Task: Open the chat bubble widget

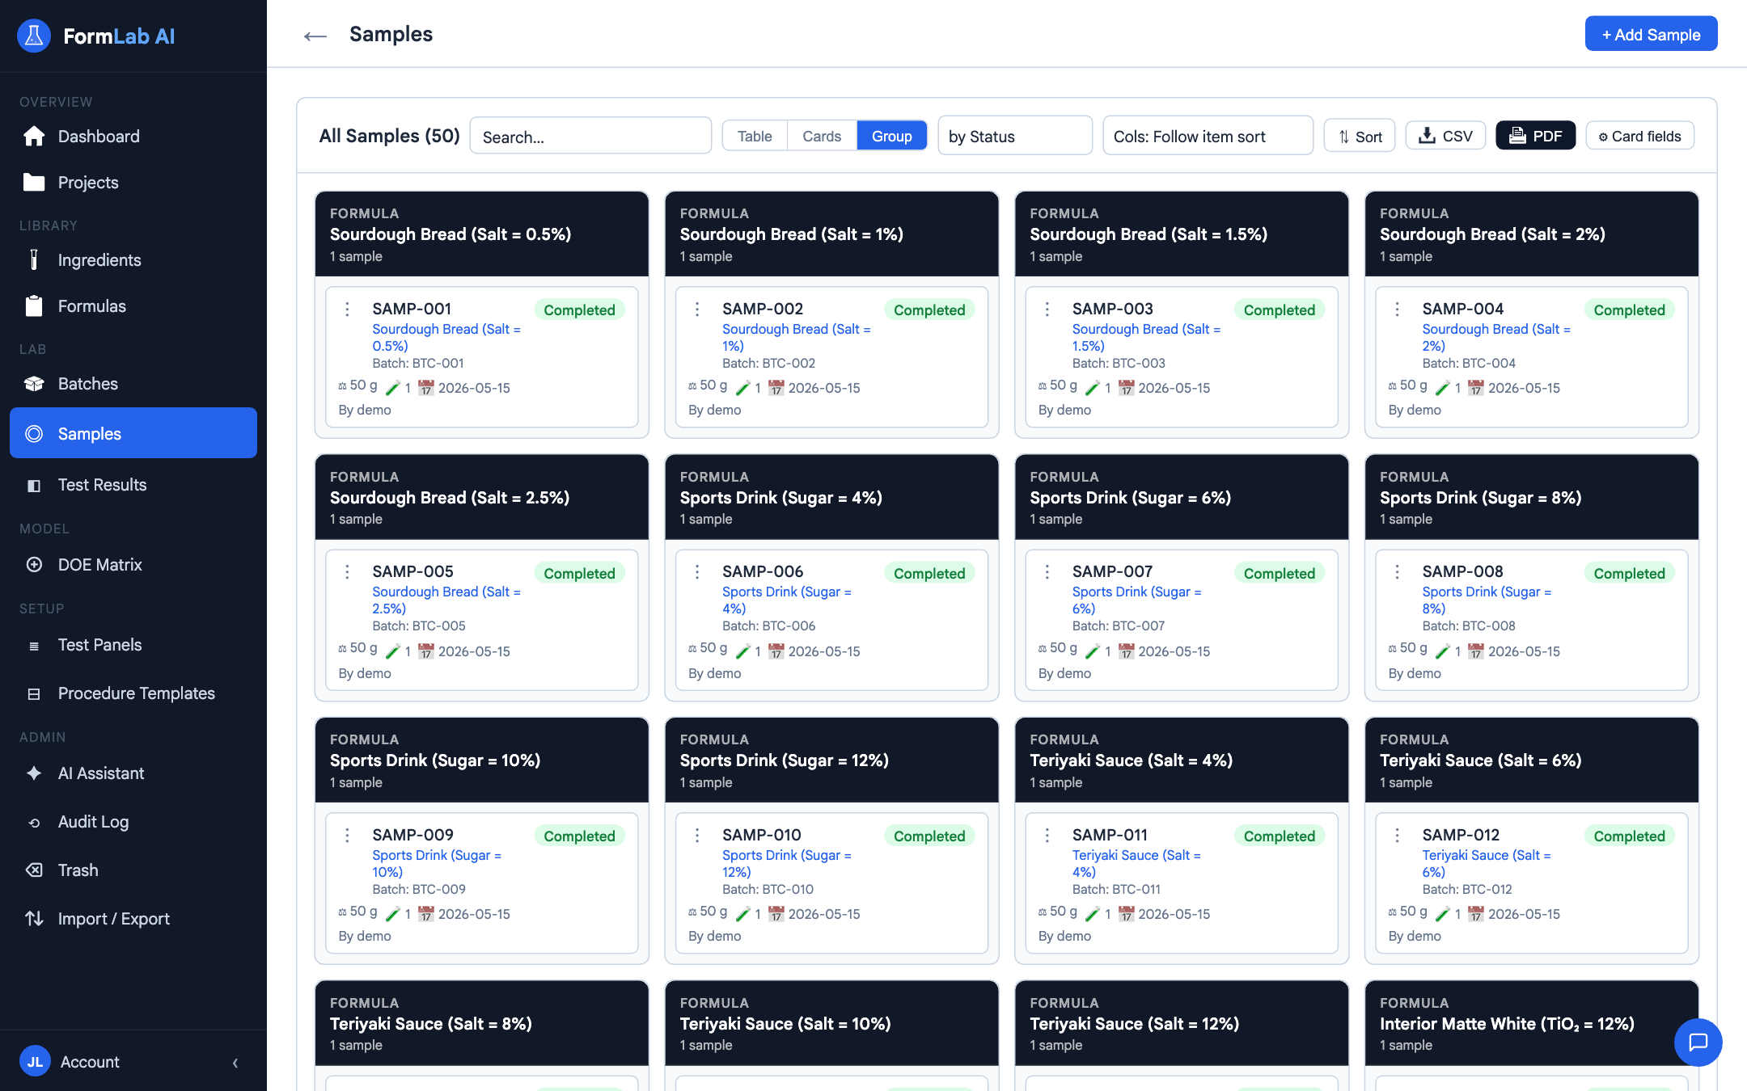Action: click(1698, 1042)
